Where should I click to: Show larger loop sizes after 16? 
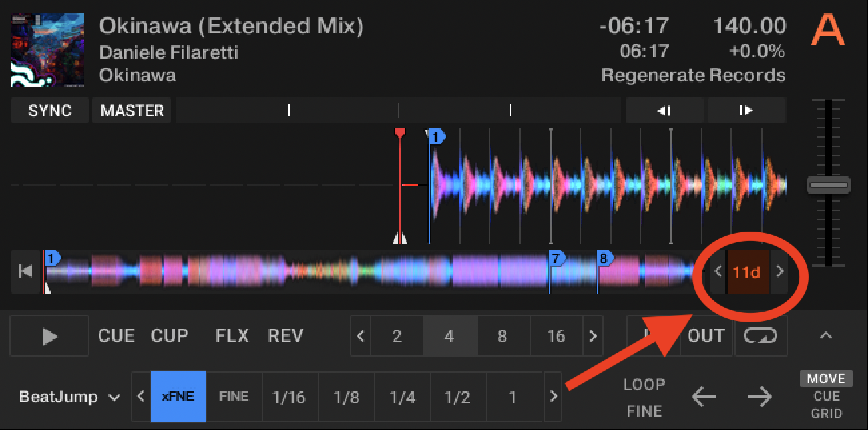point(592,335)
